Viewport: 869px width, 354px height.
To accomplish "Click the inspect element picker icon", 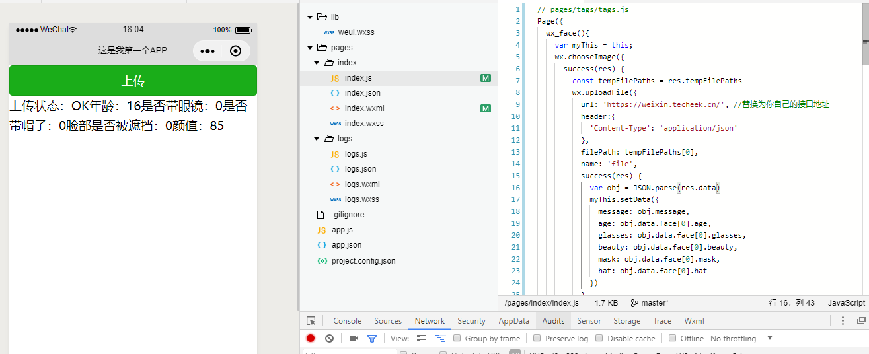I will 311,321.
